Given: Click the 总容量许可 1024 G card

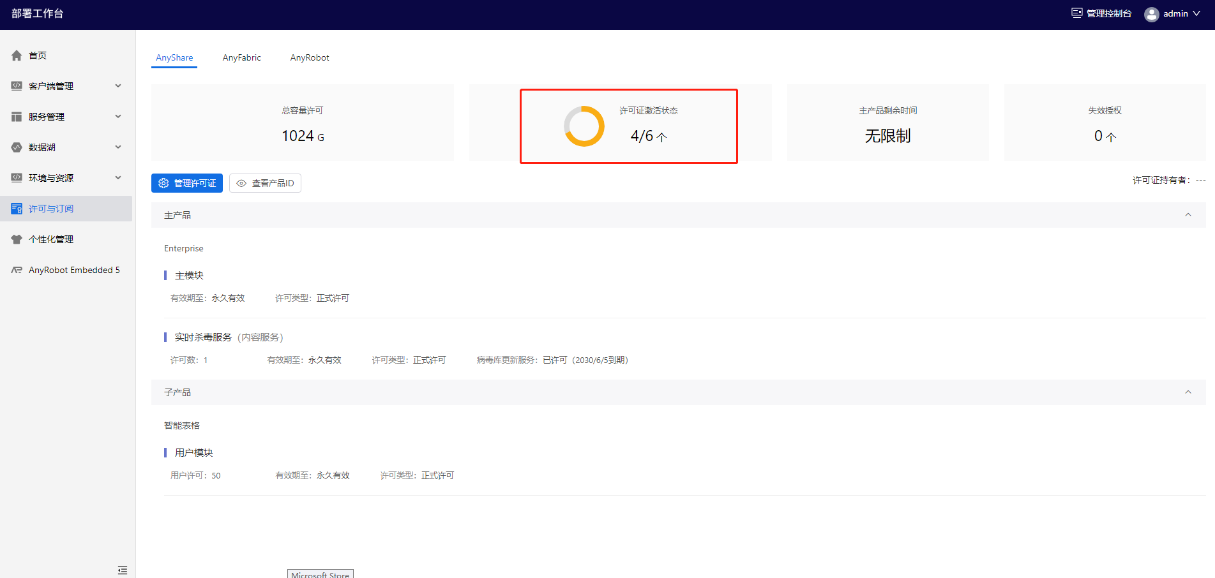Looking at the screenshot, I should [x=303, y=122].
